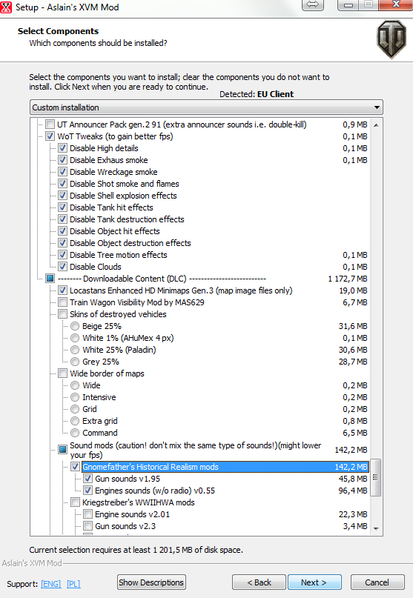Minimize the Setup window
413x598 pixels.
[348, 4]
